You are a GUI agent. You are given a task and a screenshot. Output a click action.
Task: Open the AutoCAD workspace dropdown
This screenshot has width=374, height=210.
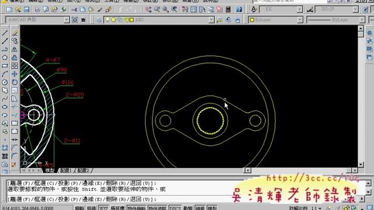click(67, 20)
